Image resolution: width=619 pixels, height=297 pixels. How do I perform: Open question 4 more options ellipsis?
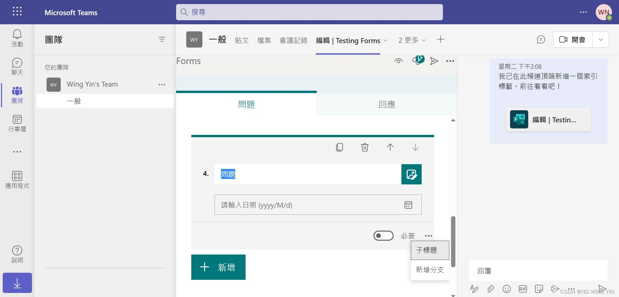click(428, 236)
